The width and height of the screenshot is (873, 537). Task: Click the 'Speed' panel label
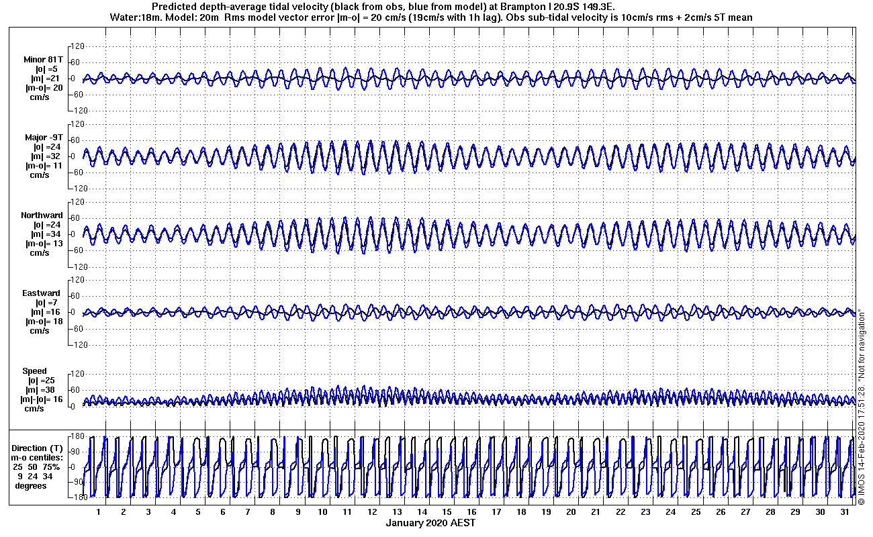35,371
